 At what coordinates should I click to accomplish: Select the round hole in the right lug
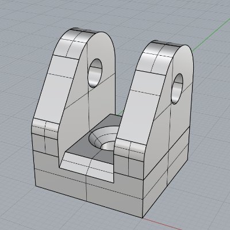coord(177,89)
